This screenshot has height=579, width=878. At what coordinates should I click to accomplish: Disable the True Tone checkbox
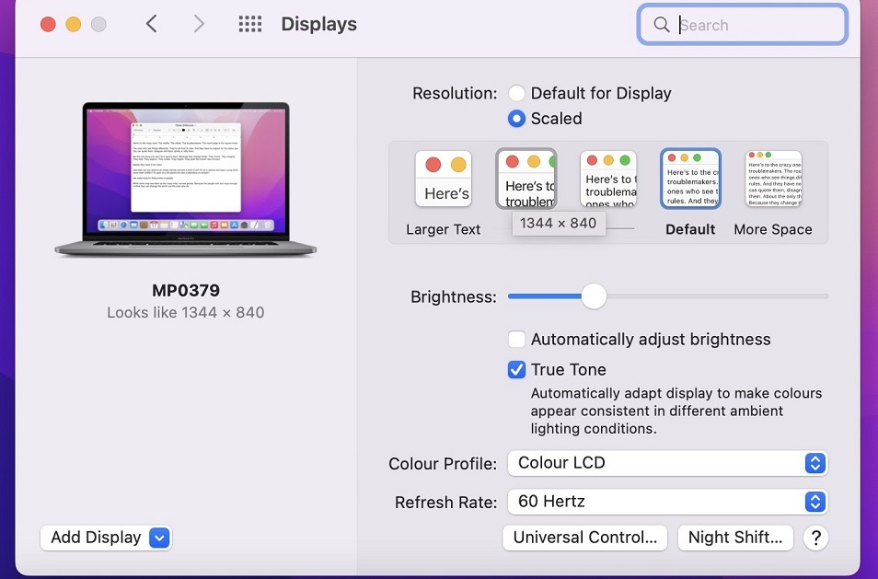click(x=517, y=370)
